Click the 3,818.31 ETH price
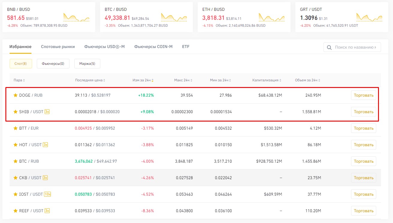Viewport: 393px width, 223px height. pyautogui.click(x=213, y=18)
